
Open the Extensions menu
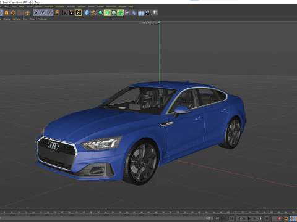(111, 6)
